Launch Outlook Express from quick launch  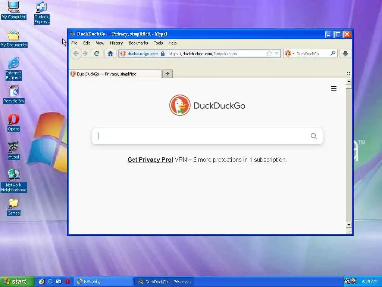59,281
